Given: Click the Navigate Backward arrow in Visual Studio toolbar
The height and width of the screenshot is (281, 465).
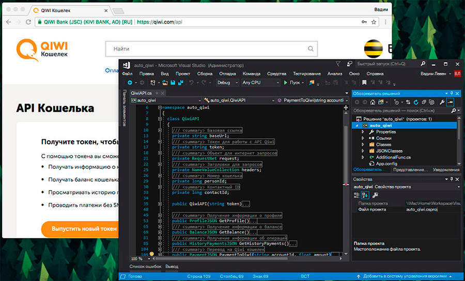Looking at the screenshot, I should coord(130,83).
